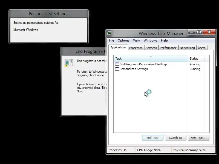Maximize the Windows Task Manager window
Viewport: 219px width, 164px height.
[x=199, y=32]
